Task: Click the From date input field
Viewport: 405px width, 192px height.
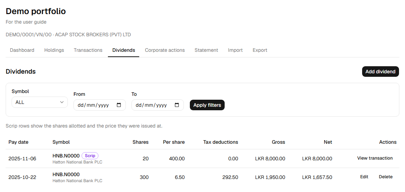Action: coord(100,105)
